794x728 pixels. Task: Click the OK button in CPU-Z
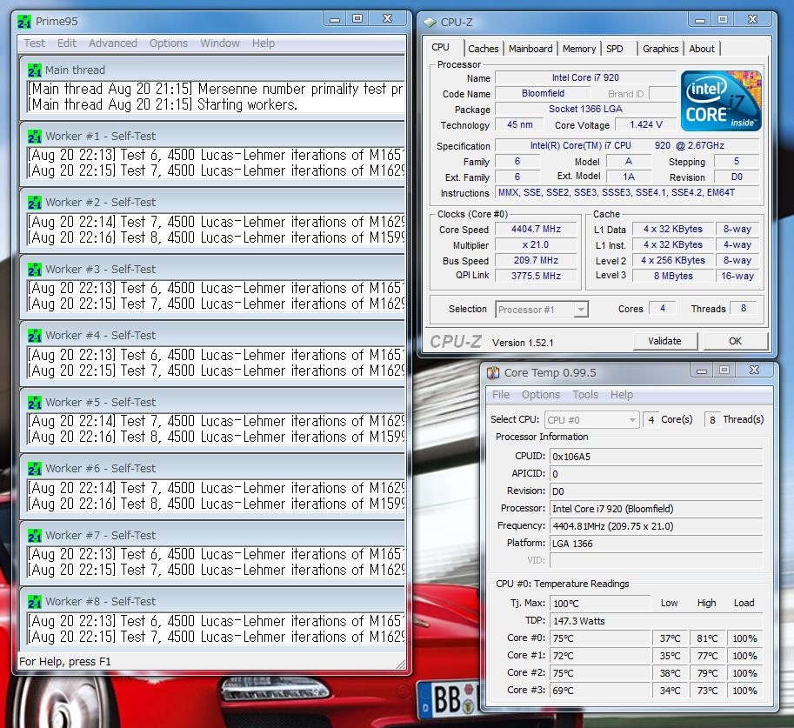[735, 341]
